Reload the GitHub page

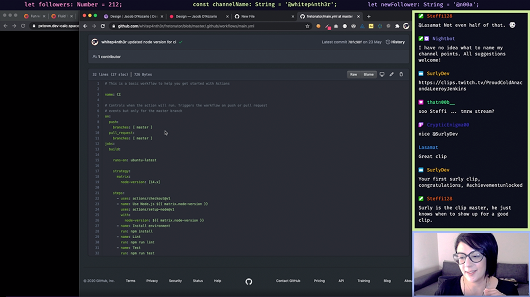click(103, 26)
